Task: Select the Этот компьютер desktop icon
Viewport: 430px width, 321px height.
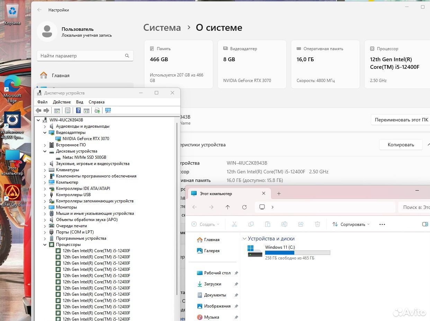Action: [12, 163]
